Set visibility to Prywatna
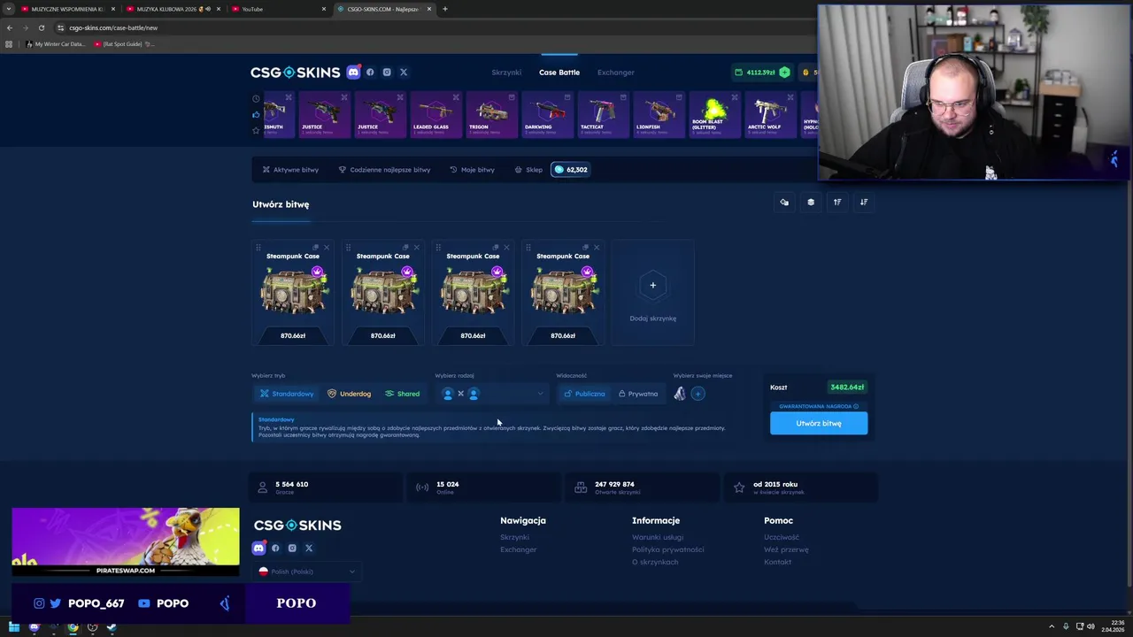 (638, 394)
